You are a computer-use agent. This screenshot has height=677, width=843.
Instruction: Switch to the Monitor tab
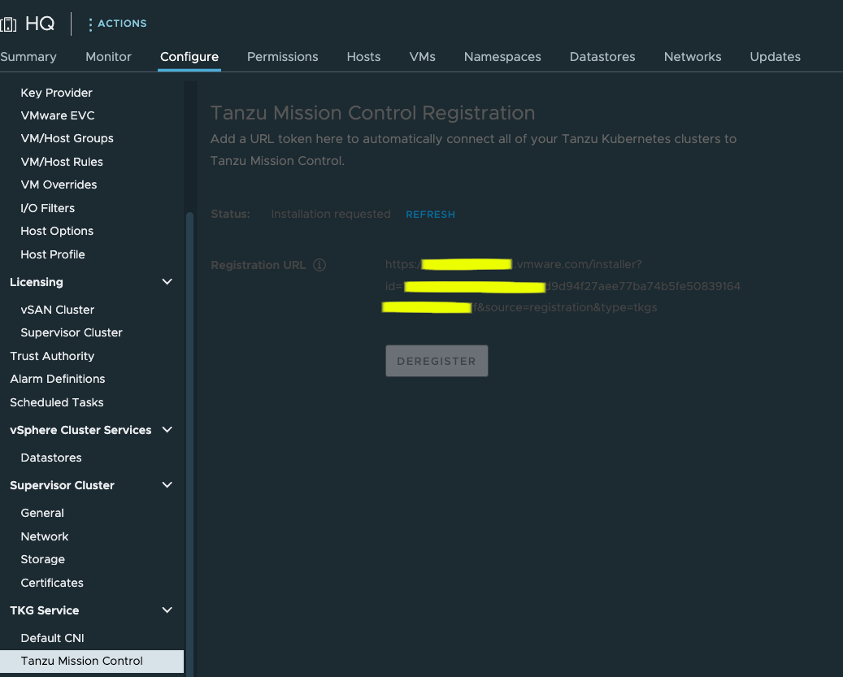pyautogui.click(x=108, y=57)
